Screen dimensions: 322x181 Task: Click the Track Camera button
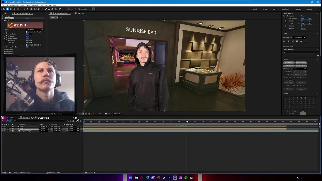[289, 63]
